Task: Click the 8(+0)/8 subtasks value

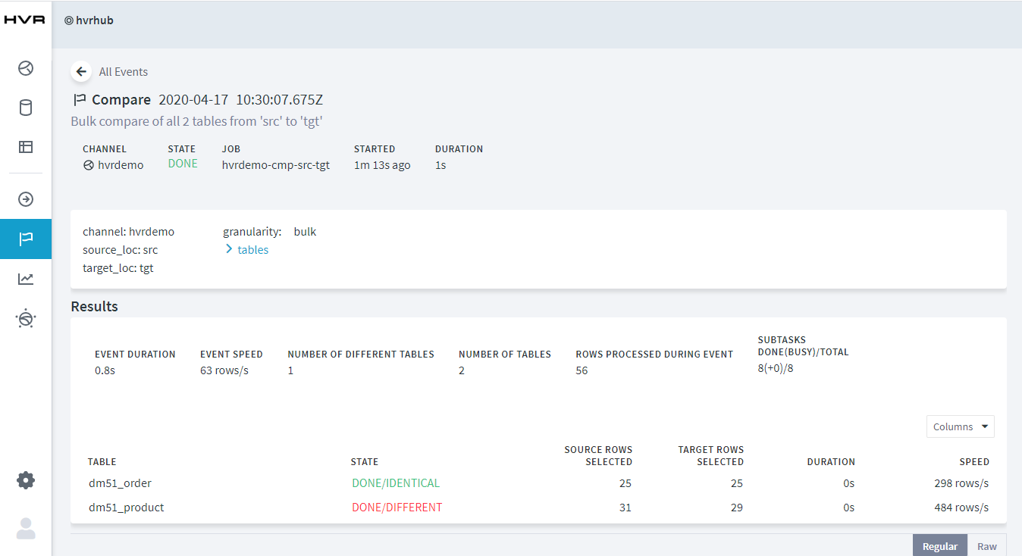Action: click(x=776, y=369)
